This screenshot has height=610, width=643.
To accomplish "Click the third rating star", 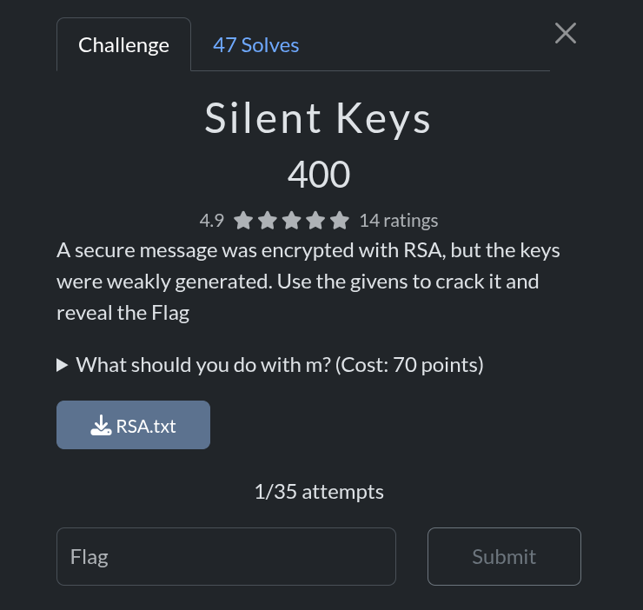I will [292, 221].
